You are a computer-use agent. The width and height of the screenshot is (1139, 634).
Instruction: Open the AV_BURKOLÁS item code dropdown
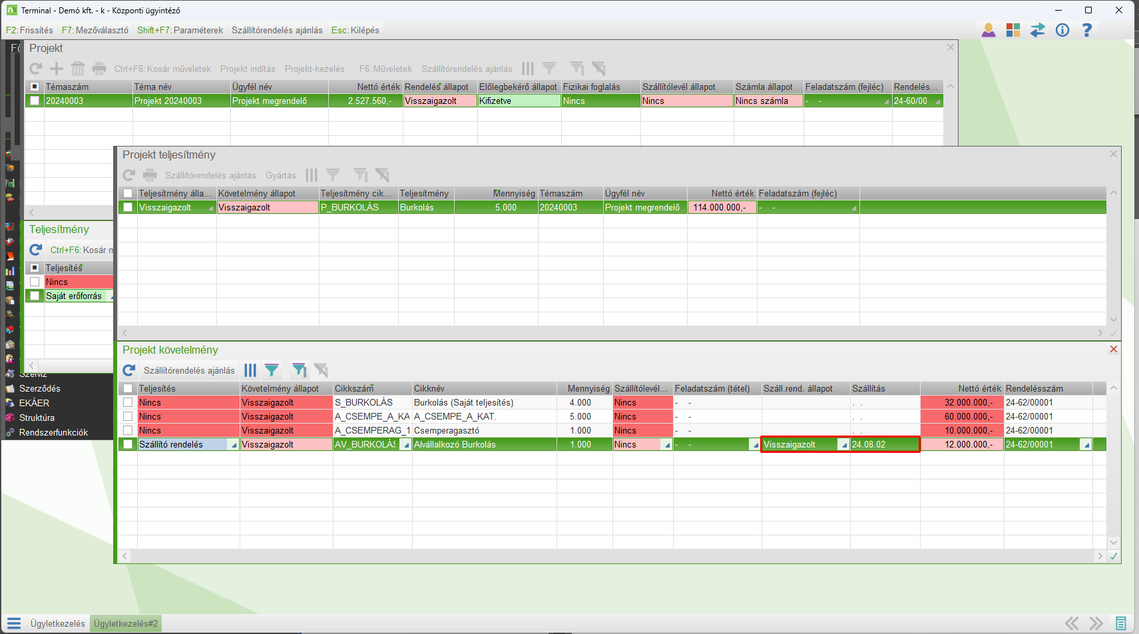pyautogui.click(x=405, y=445)
